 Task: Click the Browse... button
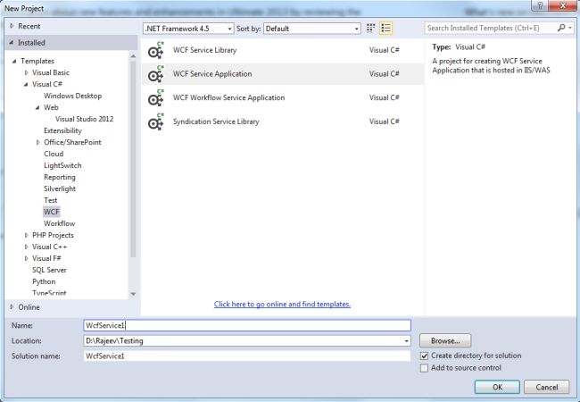tap(445, 340)
